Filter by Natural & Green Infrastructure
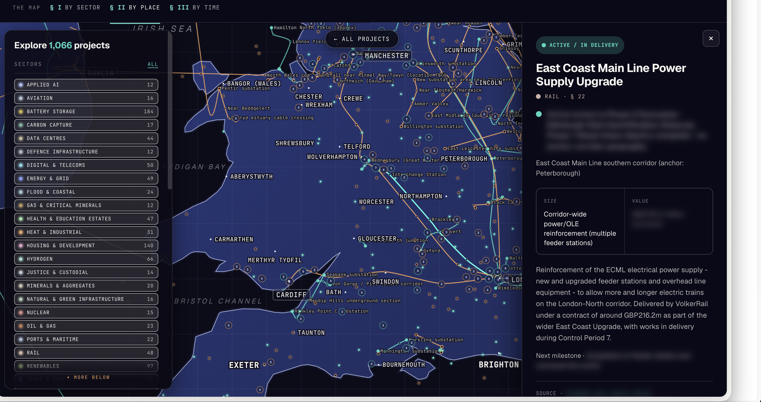Viewport: 761px width, 402px height. click(86, 299)
